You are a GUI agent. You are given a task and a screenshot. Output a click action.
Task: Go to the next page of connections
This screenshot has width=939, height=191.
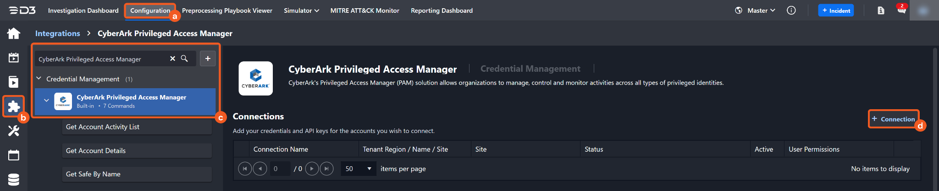[312, 169]
